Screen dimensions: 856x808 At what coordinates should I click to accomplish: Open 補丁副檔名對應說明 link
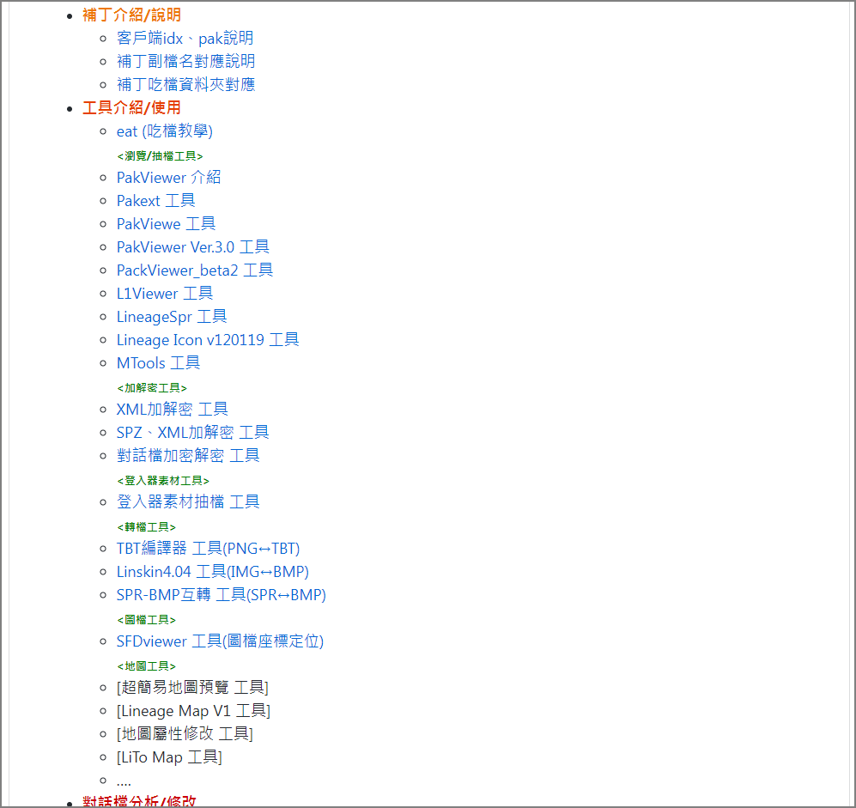coord(185,61)
